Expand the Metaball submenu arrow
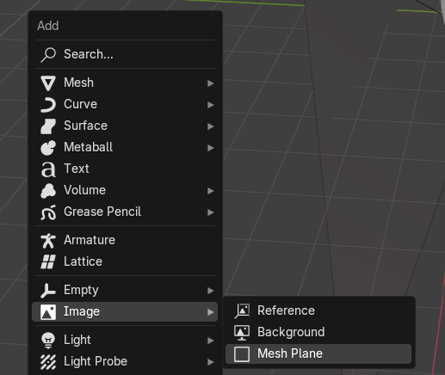445x375 pixels. coord(211,148)
